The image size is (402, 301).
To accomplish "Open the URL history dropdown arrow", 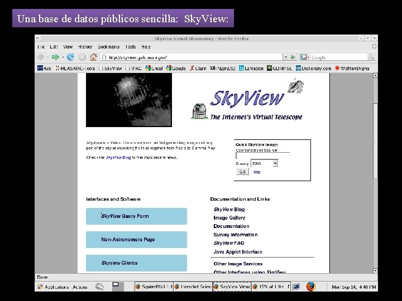I will click(286, 57).
